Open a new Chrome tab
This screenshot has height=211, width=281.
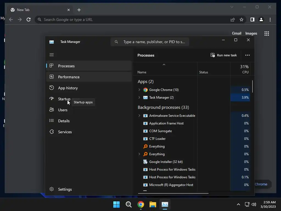tap(79, 10)
